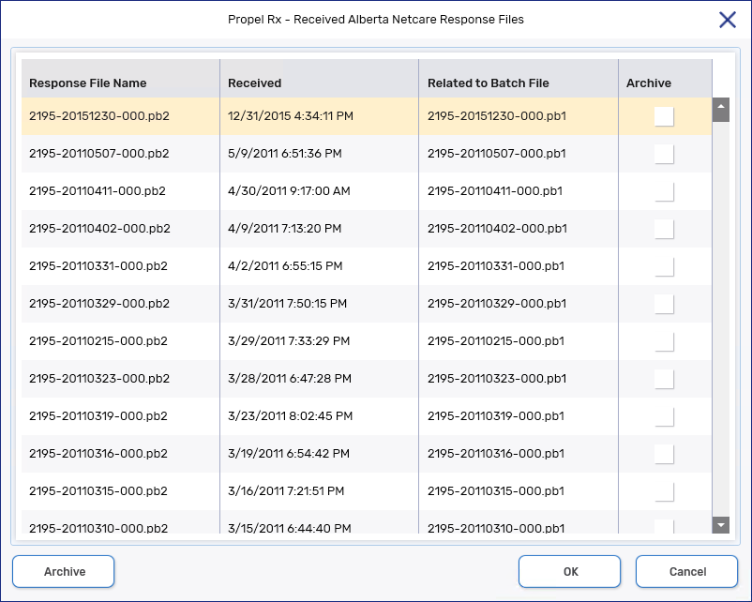Click the scrollbar up arrow
Image resolution: width=752 pixels, height=602 pixels.
pyautogui.click(x=721, y=110)
